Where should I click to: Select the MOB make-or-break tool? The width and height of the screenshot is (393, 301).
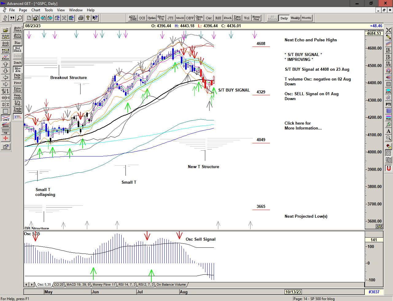pyautogui.click(x=388, y=118)
